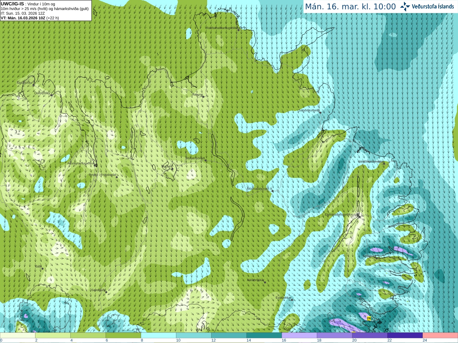Screen dimensions: 458x343
Task: Select the Raufarhafnarflugvöllur station label
Action: coord(221,28)
